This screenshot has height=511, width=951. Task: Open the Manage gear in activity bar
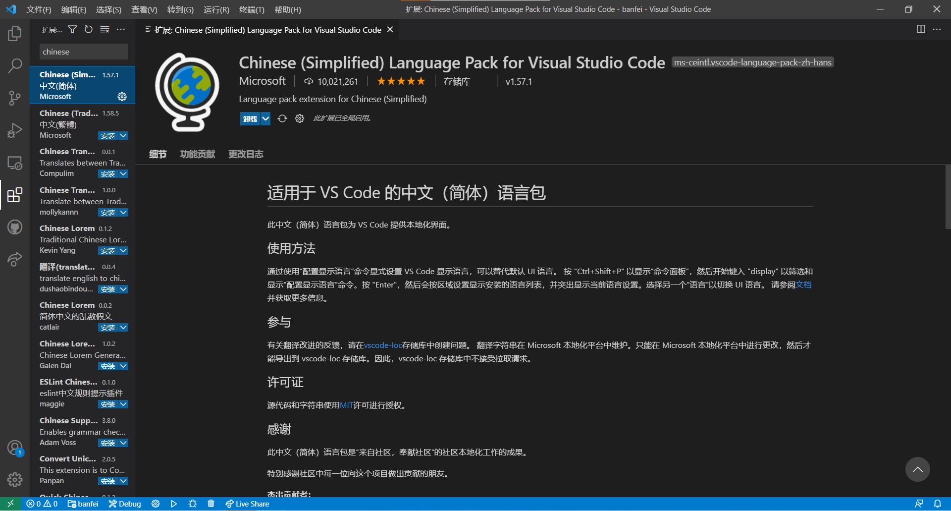(15, 479)
